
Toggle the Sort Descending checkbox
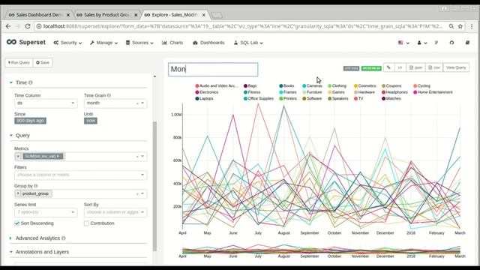(16, 223)
